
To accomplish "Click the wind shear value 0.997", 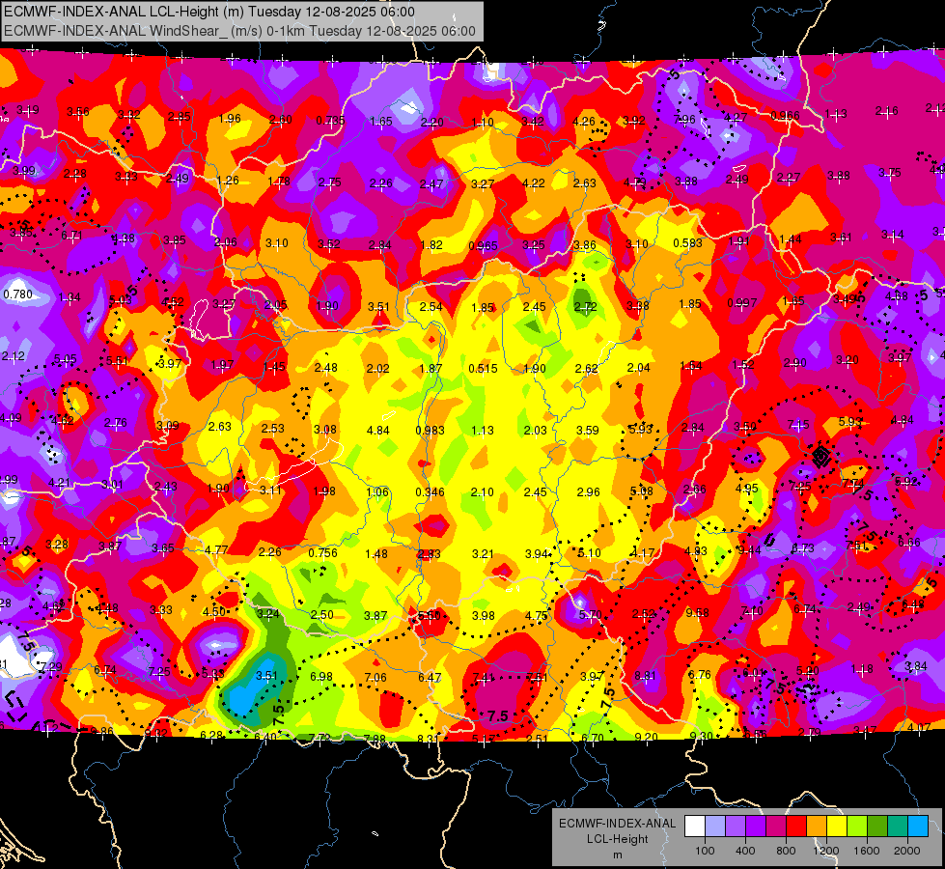I will [741, 303].
